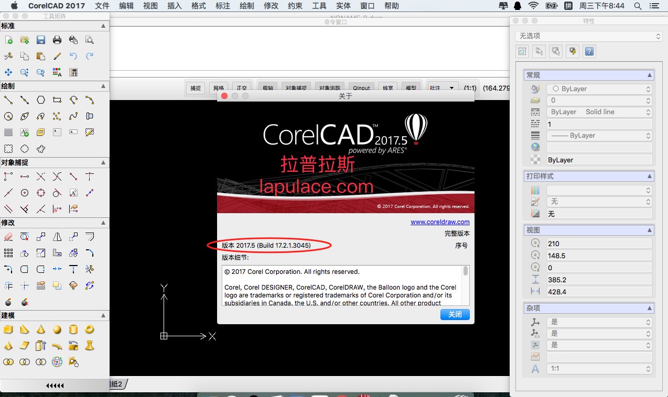The image size is (668, 397).
Task: Open the help icon in Properties panel
Action: pos(589,51)
